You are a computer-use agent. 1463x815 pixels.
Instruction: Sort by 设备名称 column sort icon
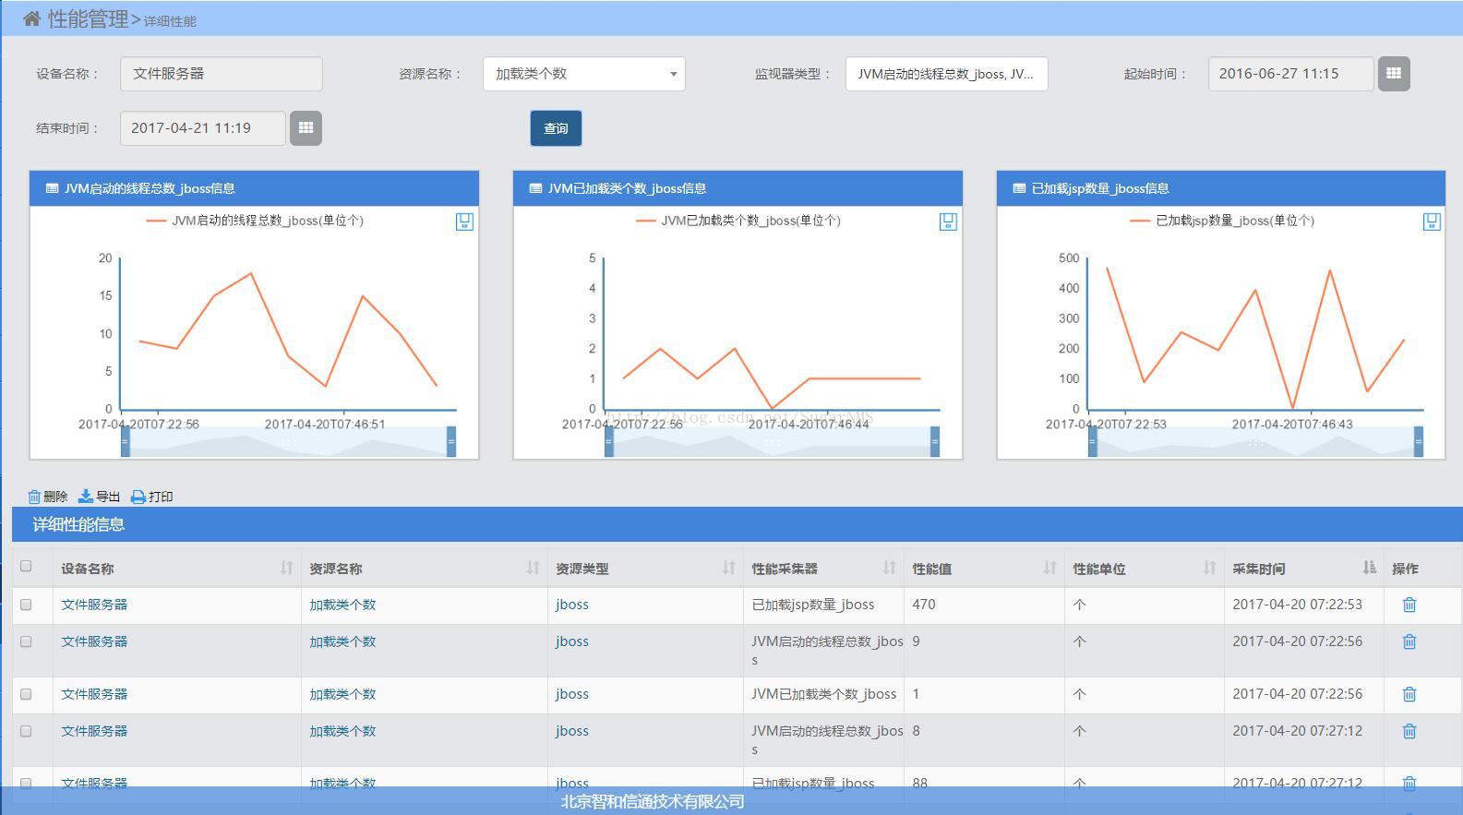[x=286, y=568]
